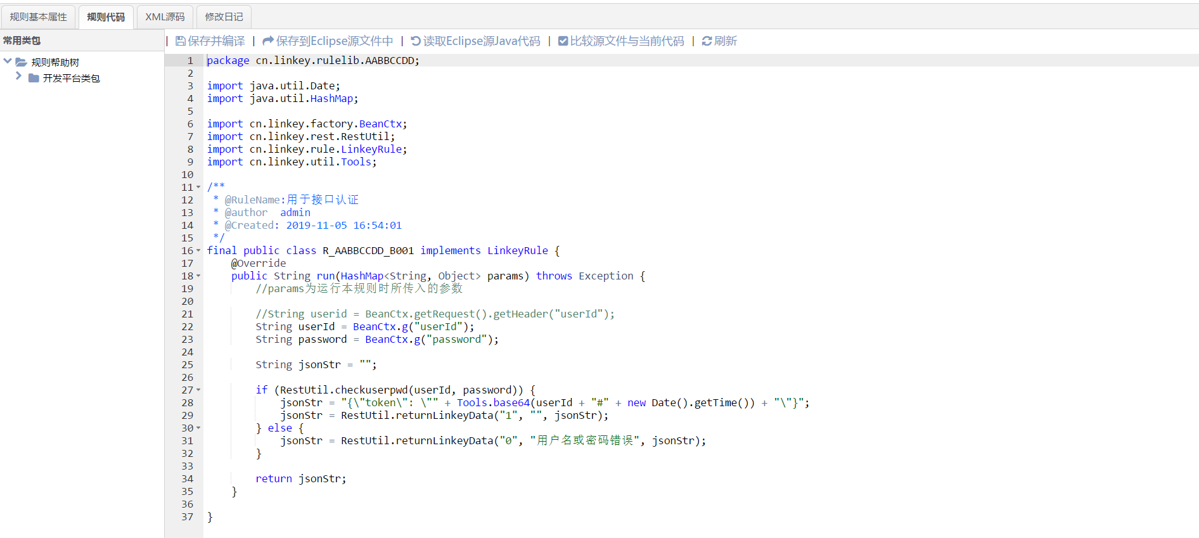Click 保存到Eclipse源文件中 link
This screenshot has height=538, width=1199.
coord(328,41)
